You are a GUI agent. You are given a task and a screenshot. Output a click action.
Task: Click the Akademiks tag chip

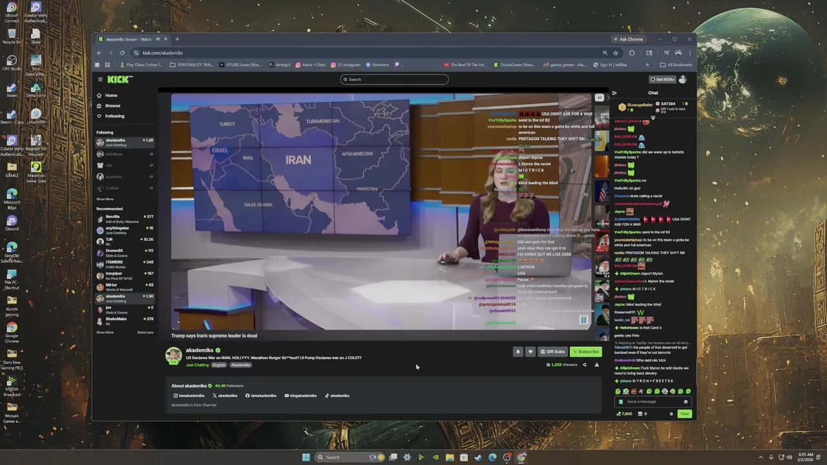[240, 365]
